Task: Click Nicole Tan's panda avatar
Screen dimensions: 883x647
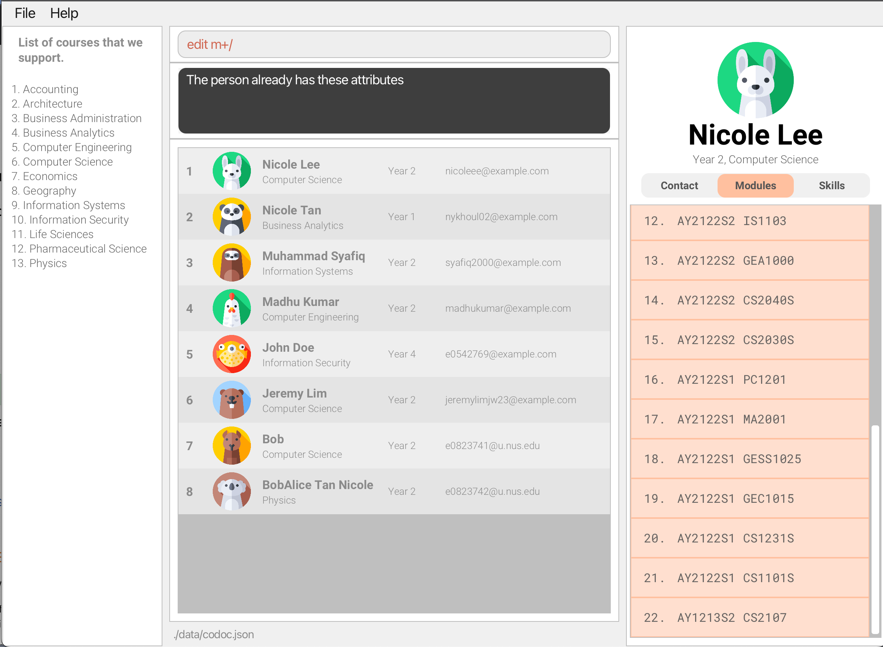Action: pyautogui.click(x=232, y=217)
